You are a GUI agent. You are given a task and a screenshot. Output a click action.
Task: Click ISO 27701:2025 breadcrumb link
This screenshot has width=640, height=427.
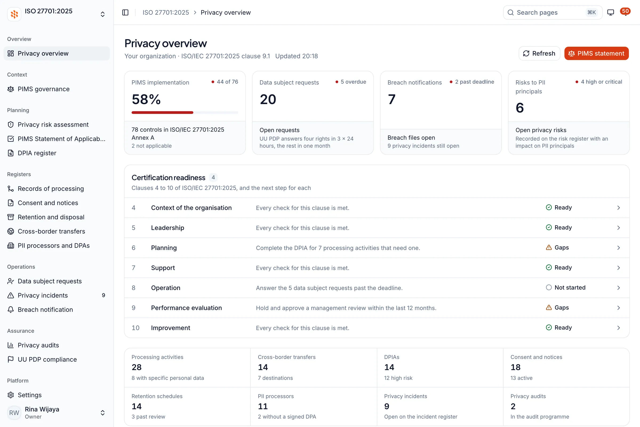(166, 13)
